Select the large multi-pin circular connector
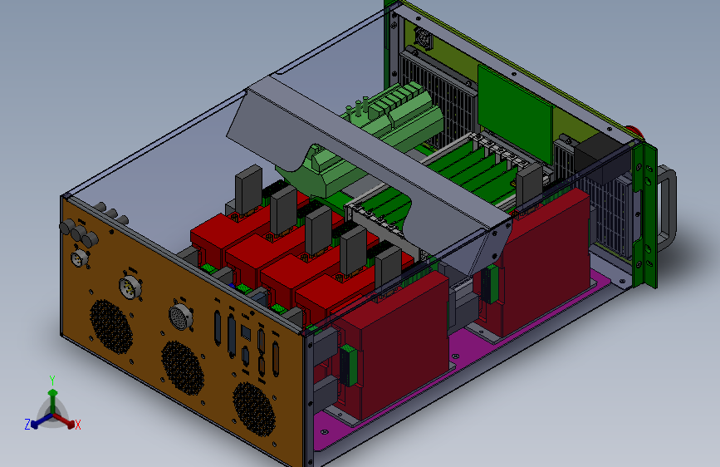Viewport: 720px width, 467px height. click(x=181, y=316)
